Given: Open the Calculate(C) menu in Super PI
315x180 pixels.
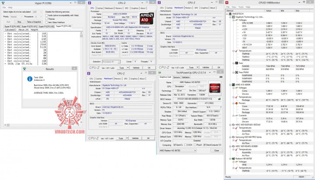Looking at the screenshot, I should 10,30.
